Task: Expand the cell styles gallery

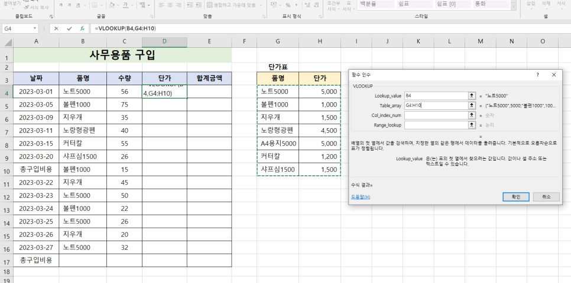Action: click(514, 6)
